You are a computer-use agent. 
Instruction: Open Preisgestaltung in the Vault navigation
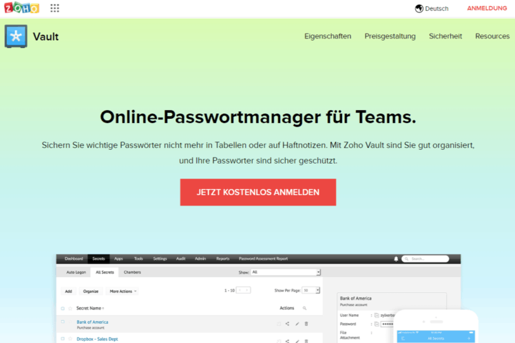[390, 36]
